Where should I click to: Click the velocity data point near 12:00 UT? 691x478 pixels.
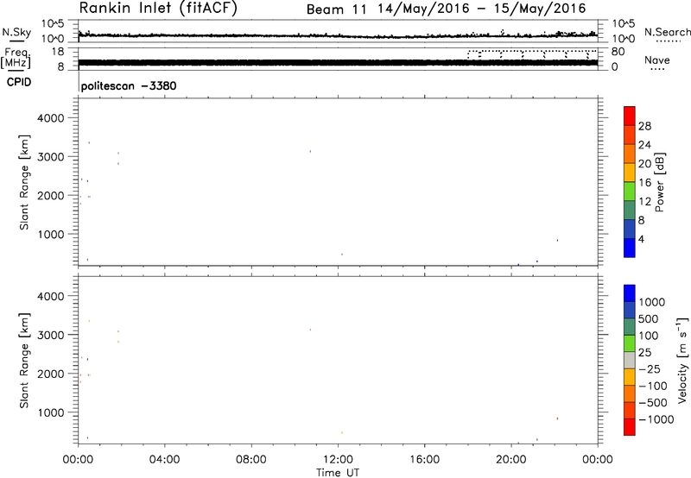click(341, 432)
